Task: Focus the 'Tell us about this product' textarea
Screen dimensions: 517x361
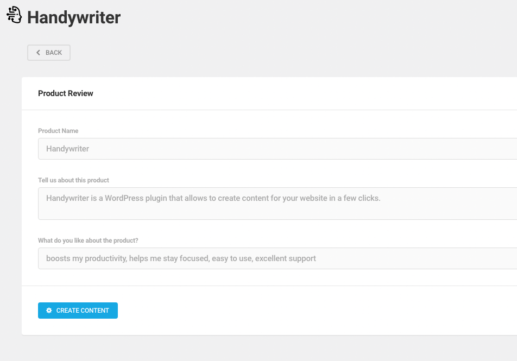Action: tap(278, 204)
